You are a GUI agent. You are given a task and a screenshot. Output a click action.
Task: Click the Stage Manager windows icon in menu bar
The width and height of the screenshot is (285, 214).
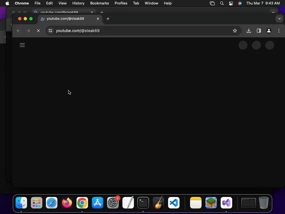(212, 3)
